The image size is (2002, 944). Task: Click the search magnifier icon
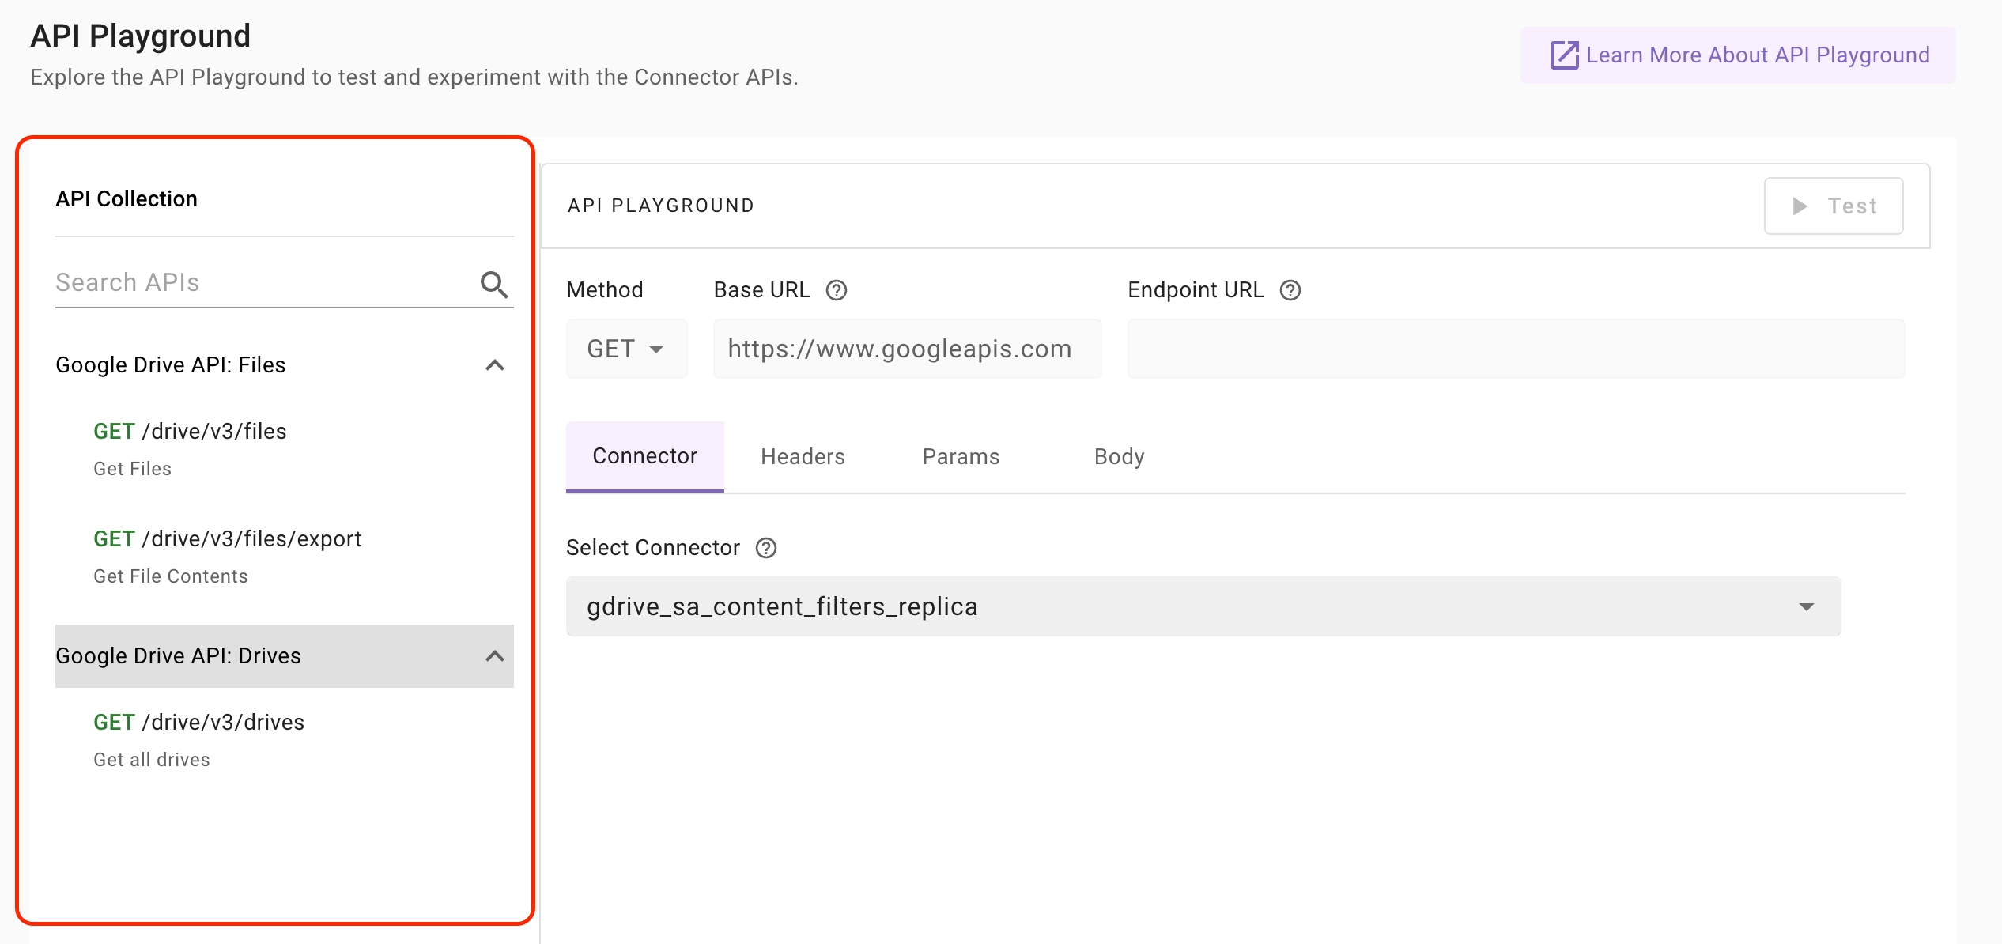tap(494, 284)
